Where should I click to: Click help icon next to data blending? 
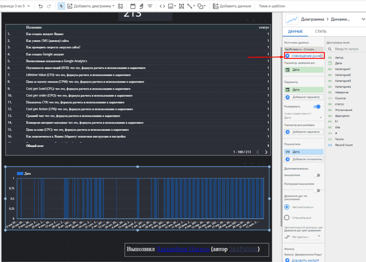[321, 56]
